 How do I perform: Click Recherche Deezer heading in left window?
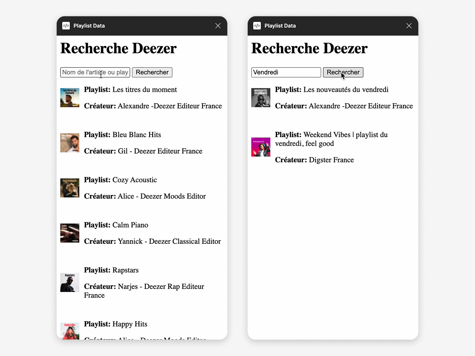118,48
